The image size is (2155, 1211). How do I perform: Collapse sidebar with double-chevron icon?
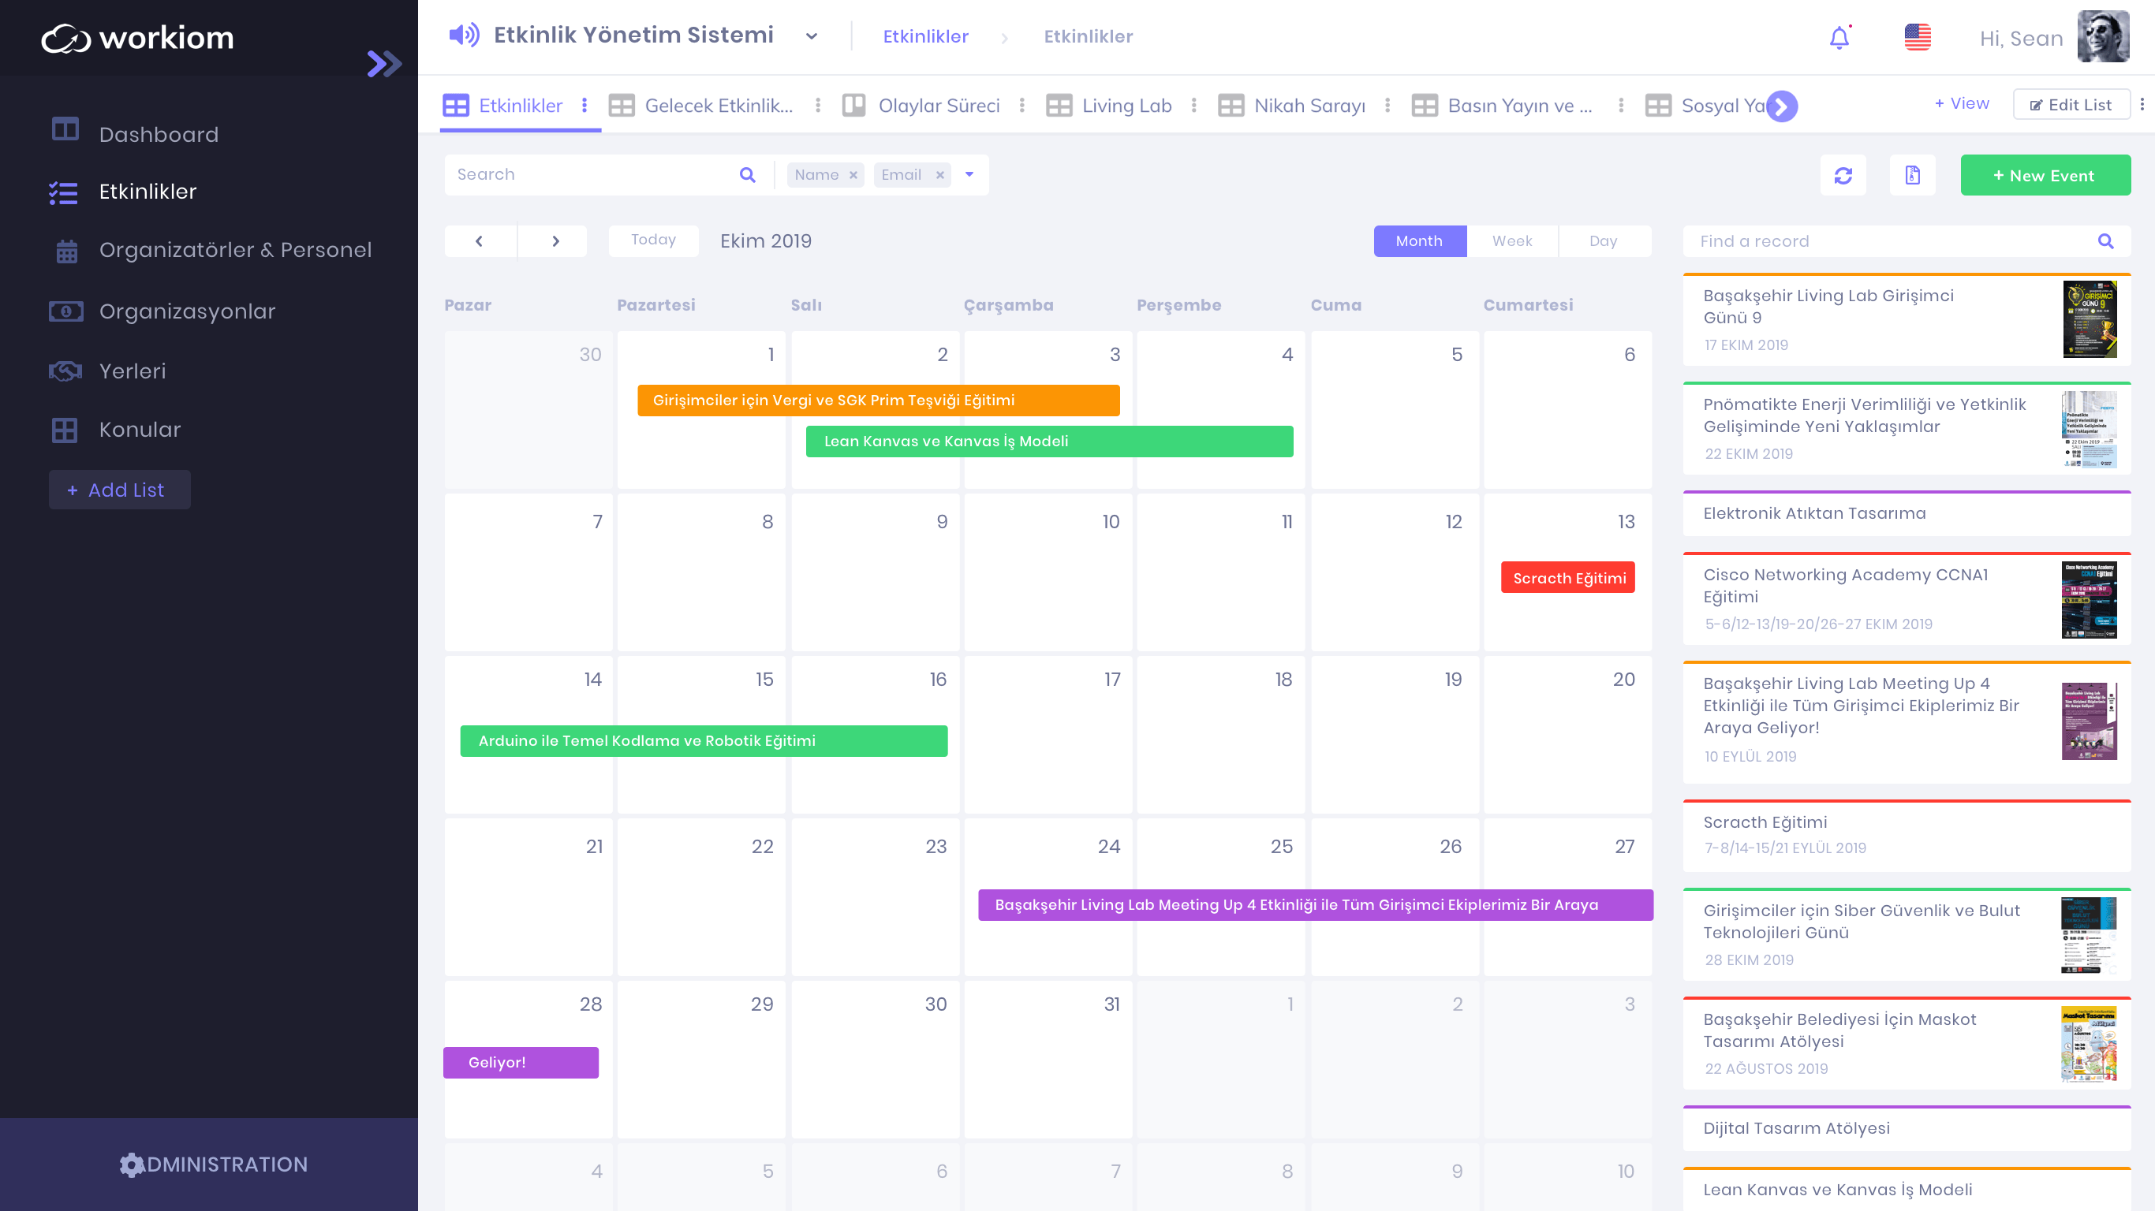384,64
